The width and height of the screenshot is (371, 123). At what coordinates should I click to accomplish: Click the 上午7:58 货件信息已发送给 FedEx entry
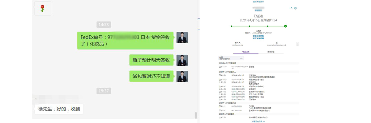pyautogui.click(x=244, y=117)
